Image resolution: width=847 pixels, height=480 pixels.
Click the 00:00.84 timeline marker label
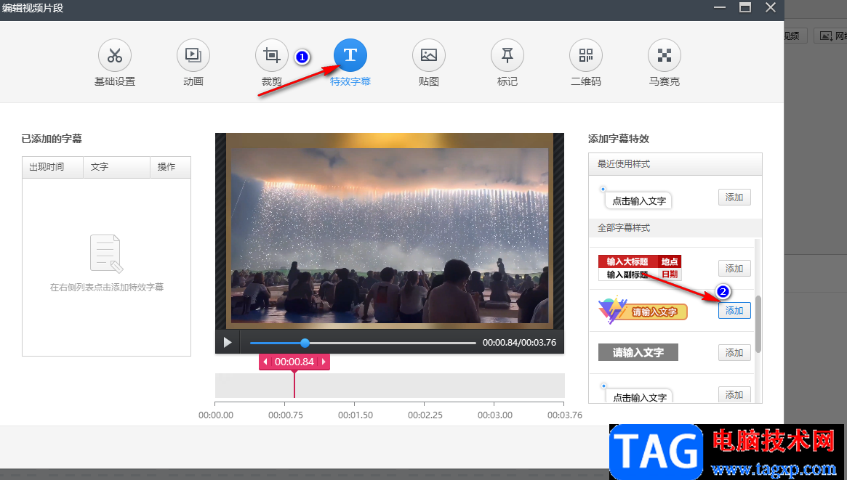[x=294, y=362]
